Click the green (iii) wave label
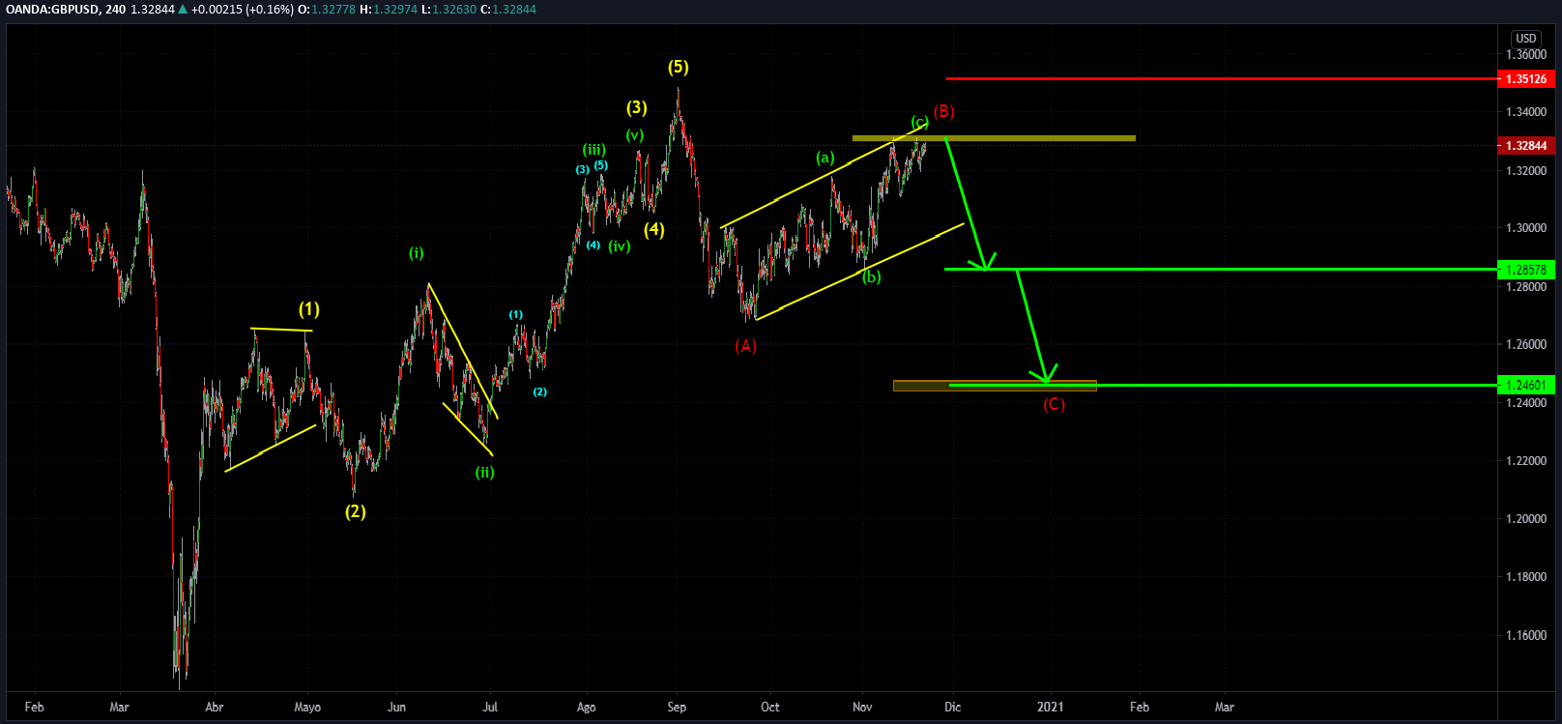 [593, 150]
